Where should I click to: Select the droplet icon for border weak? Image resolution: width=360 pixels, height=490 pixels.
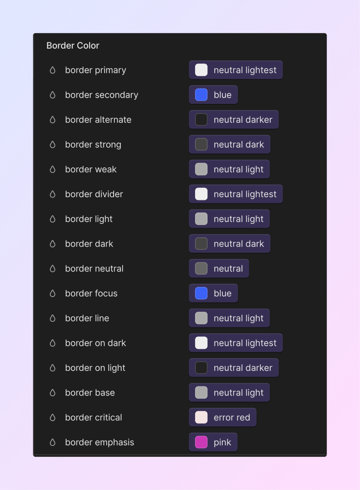coord(52,170)
